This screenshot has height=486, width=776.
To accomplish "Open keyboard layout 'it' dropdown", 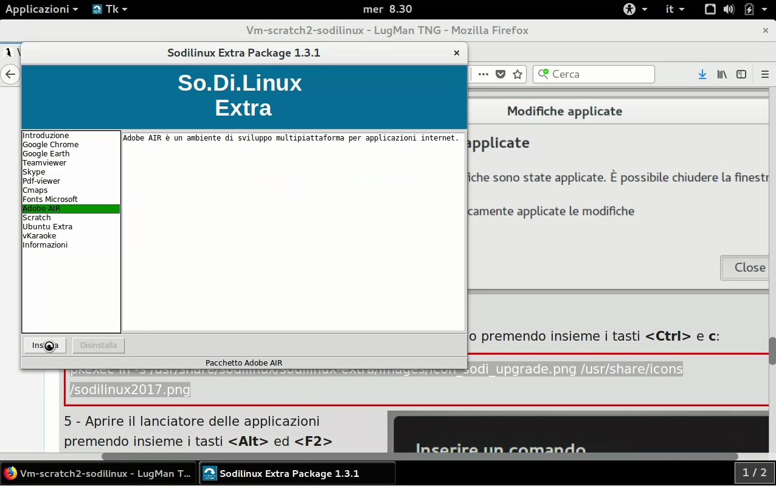I will tap(675, 9).
